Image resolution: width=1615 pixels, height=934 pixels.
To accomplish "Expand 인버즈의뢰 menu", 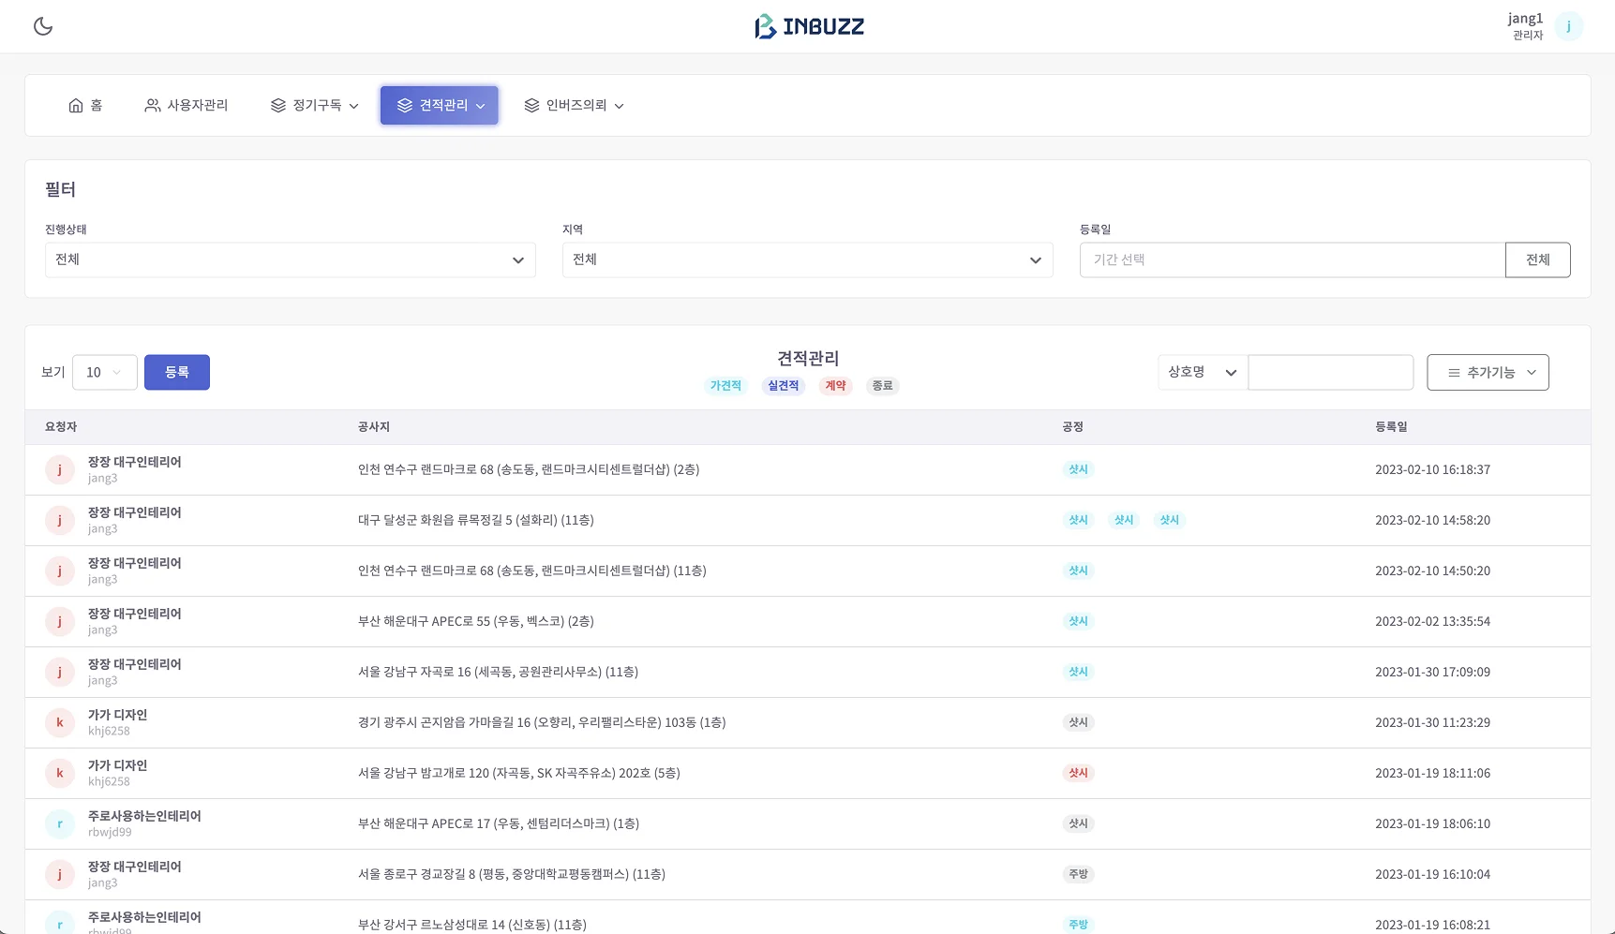I will (x=575, y=106).
